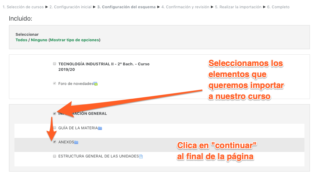Click step 3 Configuración del esquema
This screenshot has width=312, height=175.
pyautogui.click(x=126, y=7)
